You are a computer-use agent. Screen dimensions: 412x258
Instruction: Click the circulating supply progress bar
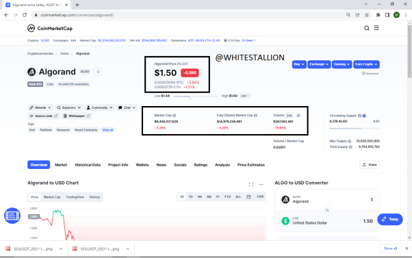pos(355,129)
